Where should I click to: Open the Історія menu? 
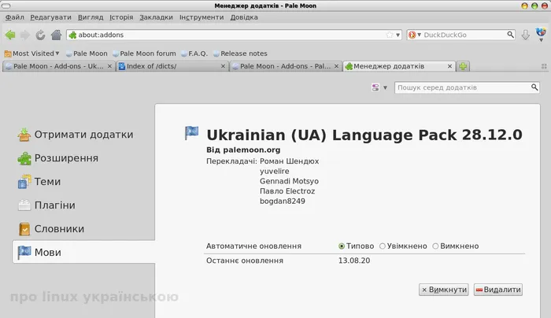coord(121,17)
